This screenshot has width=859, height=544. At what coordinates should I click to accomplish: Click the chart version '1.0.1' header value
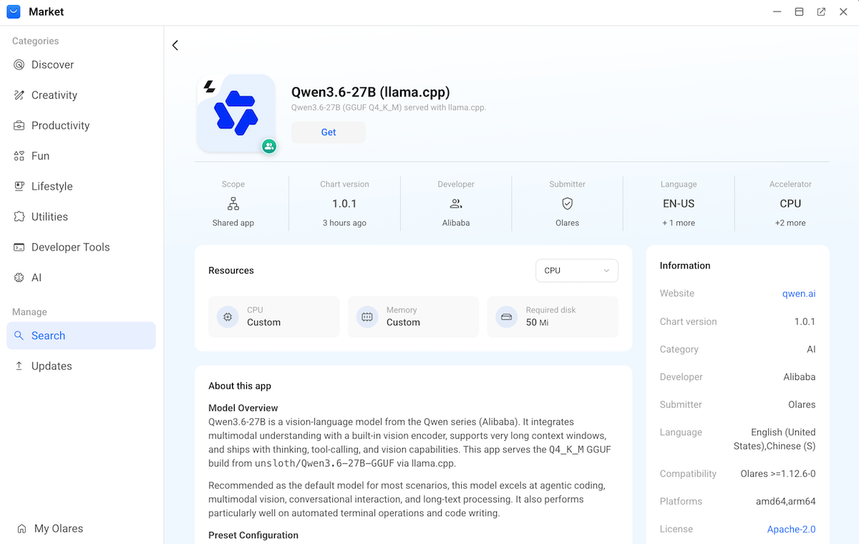(x=344, y=203)
